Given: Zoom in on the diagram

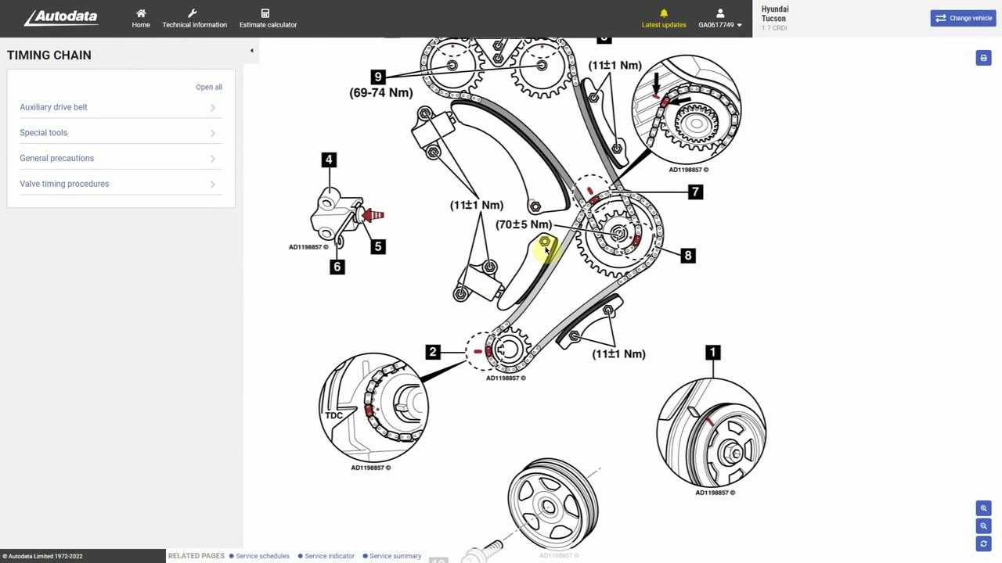Looking at the screenshot, I should tap(983, 508).
